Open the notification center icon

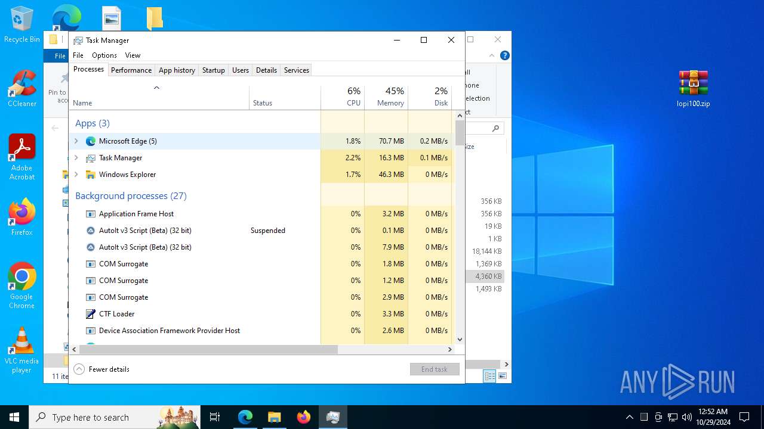click(x=744, y=417)
